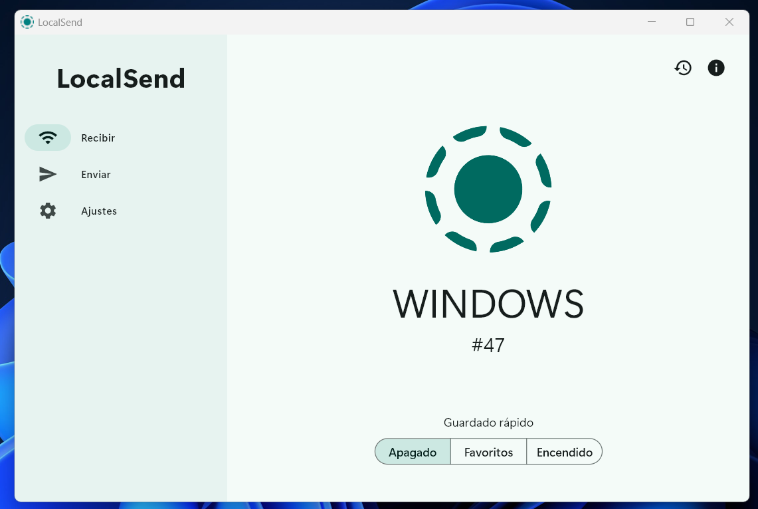The image size is (758, 509).
Task: Click the large LocalSend logo animation
Action: pyautogui.click(x=488, y=189)
